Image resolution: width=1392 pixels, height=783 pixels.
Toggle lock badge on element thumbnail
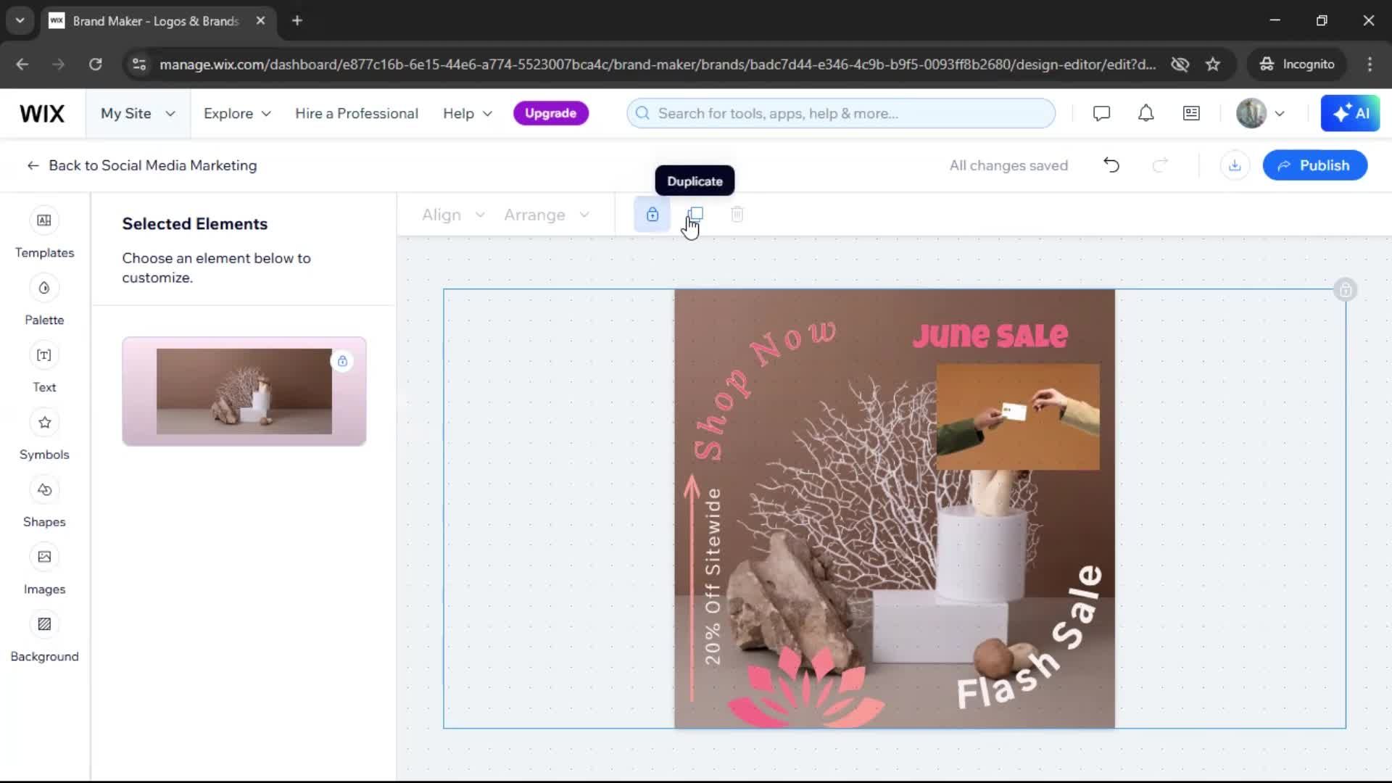pos(342,361)
